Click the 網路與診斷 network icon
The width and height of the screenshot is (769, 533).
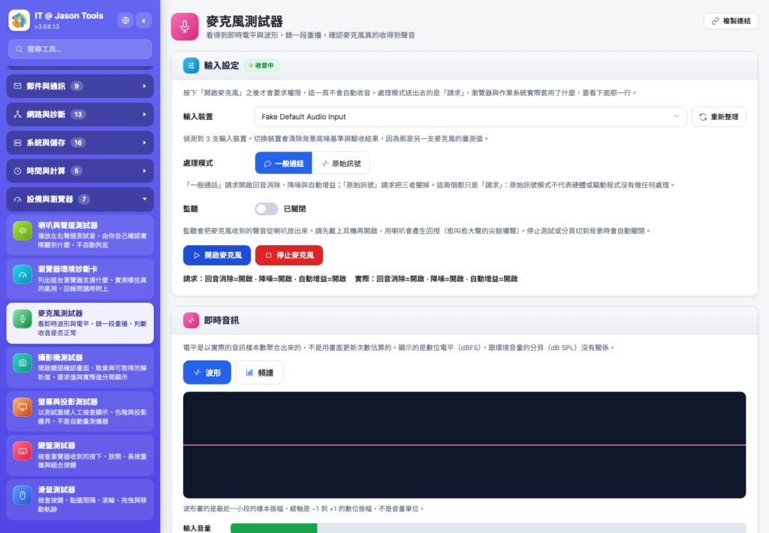coord(18,115)
